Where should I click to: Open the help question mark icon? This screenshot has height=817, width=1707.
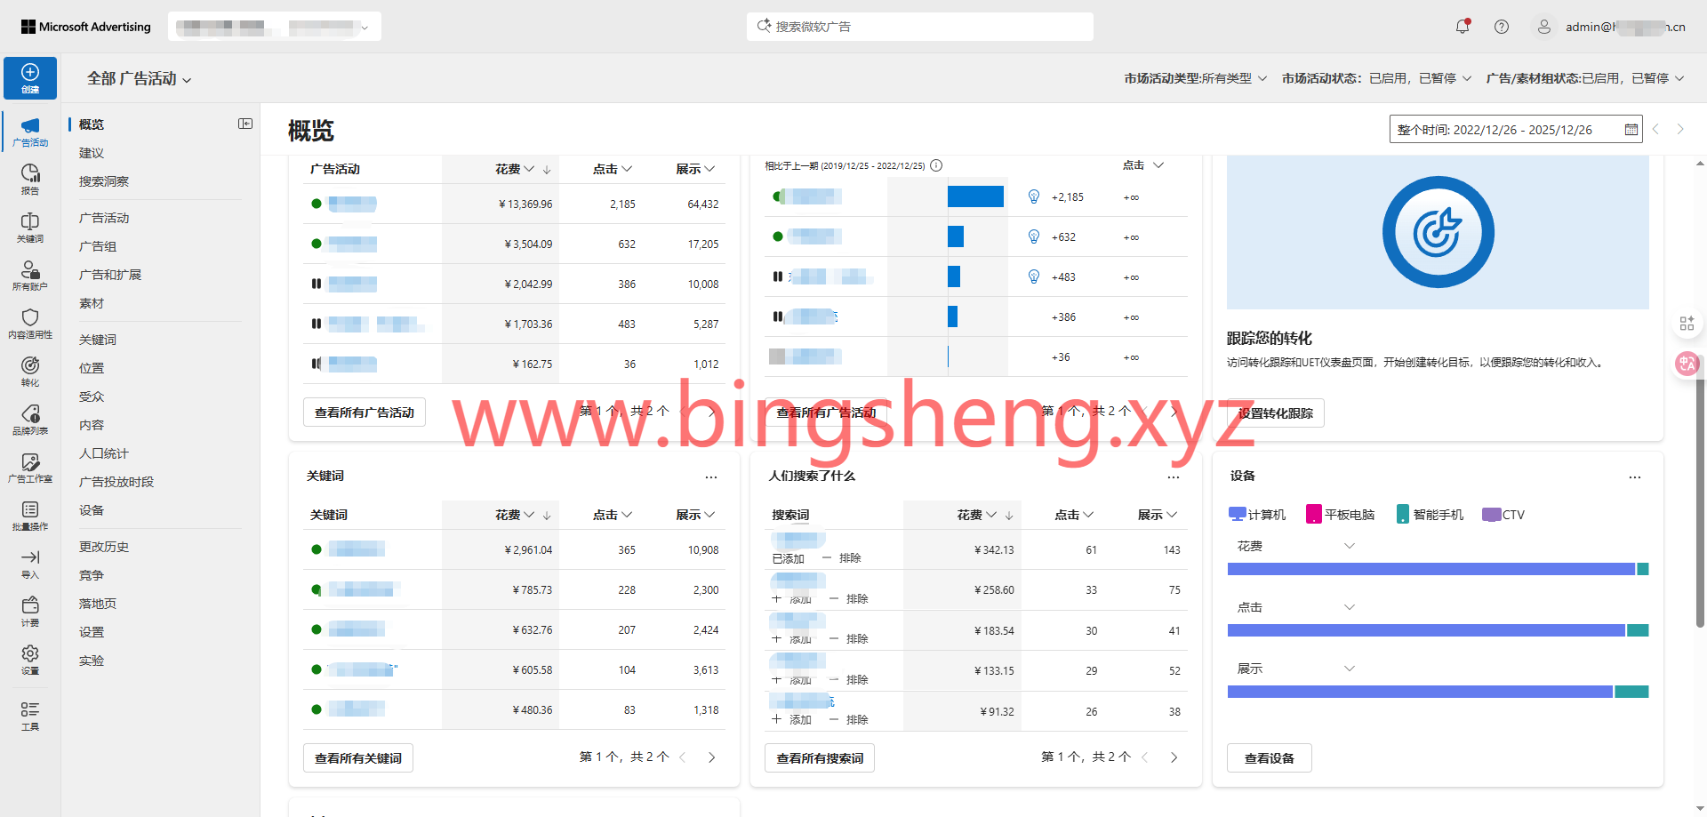click(x=1502, y=27)
